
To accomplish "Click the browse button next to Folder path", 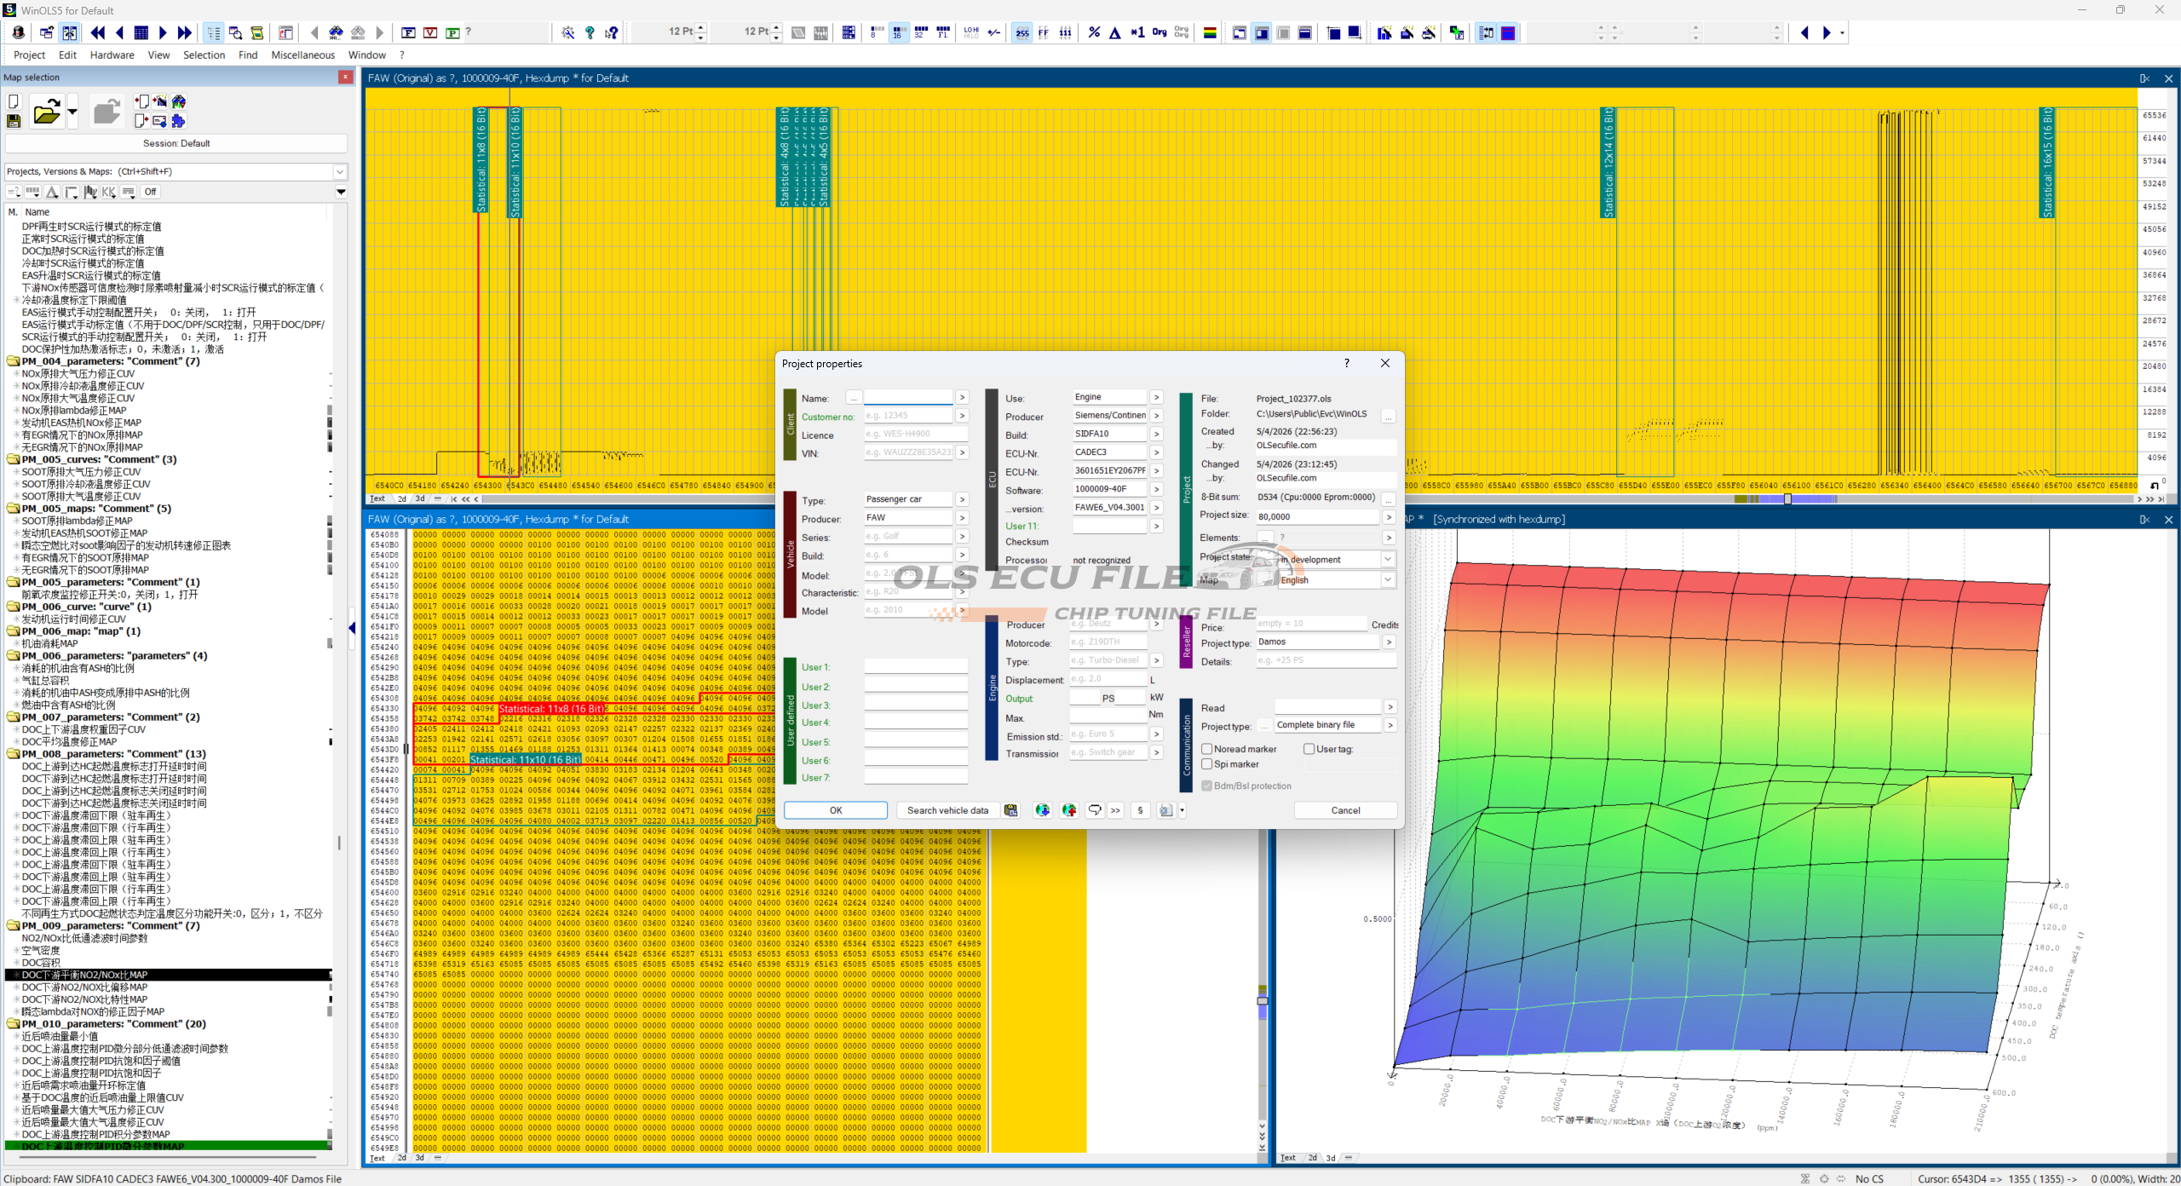I will tap(1389, 417).
